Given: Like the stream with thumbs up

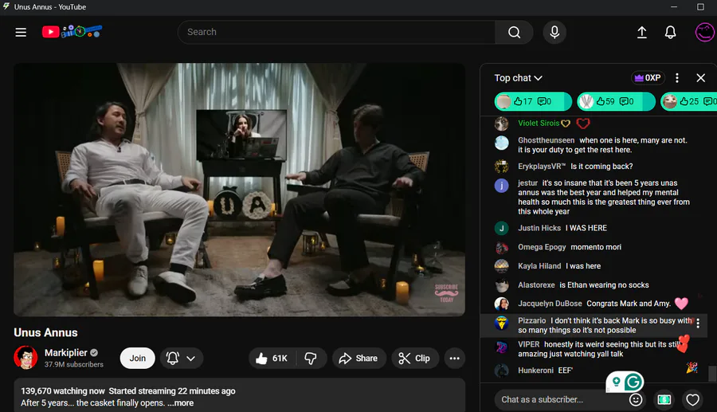Looking at the screenshot, I should [272, 358].
